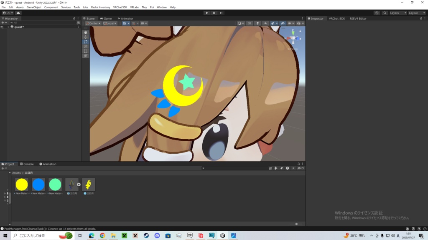Select the blue New Material asset
This screenshot has width=428, height=240.
38,186
